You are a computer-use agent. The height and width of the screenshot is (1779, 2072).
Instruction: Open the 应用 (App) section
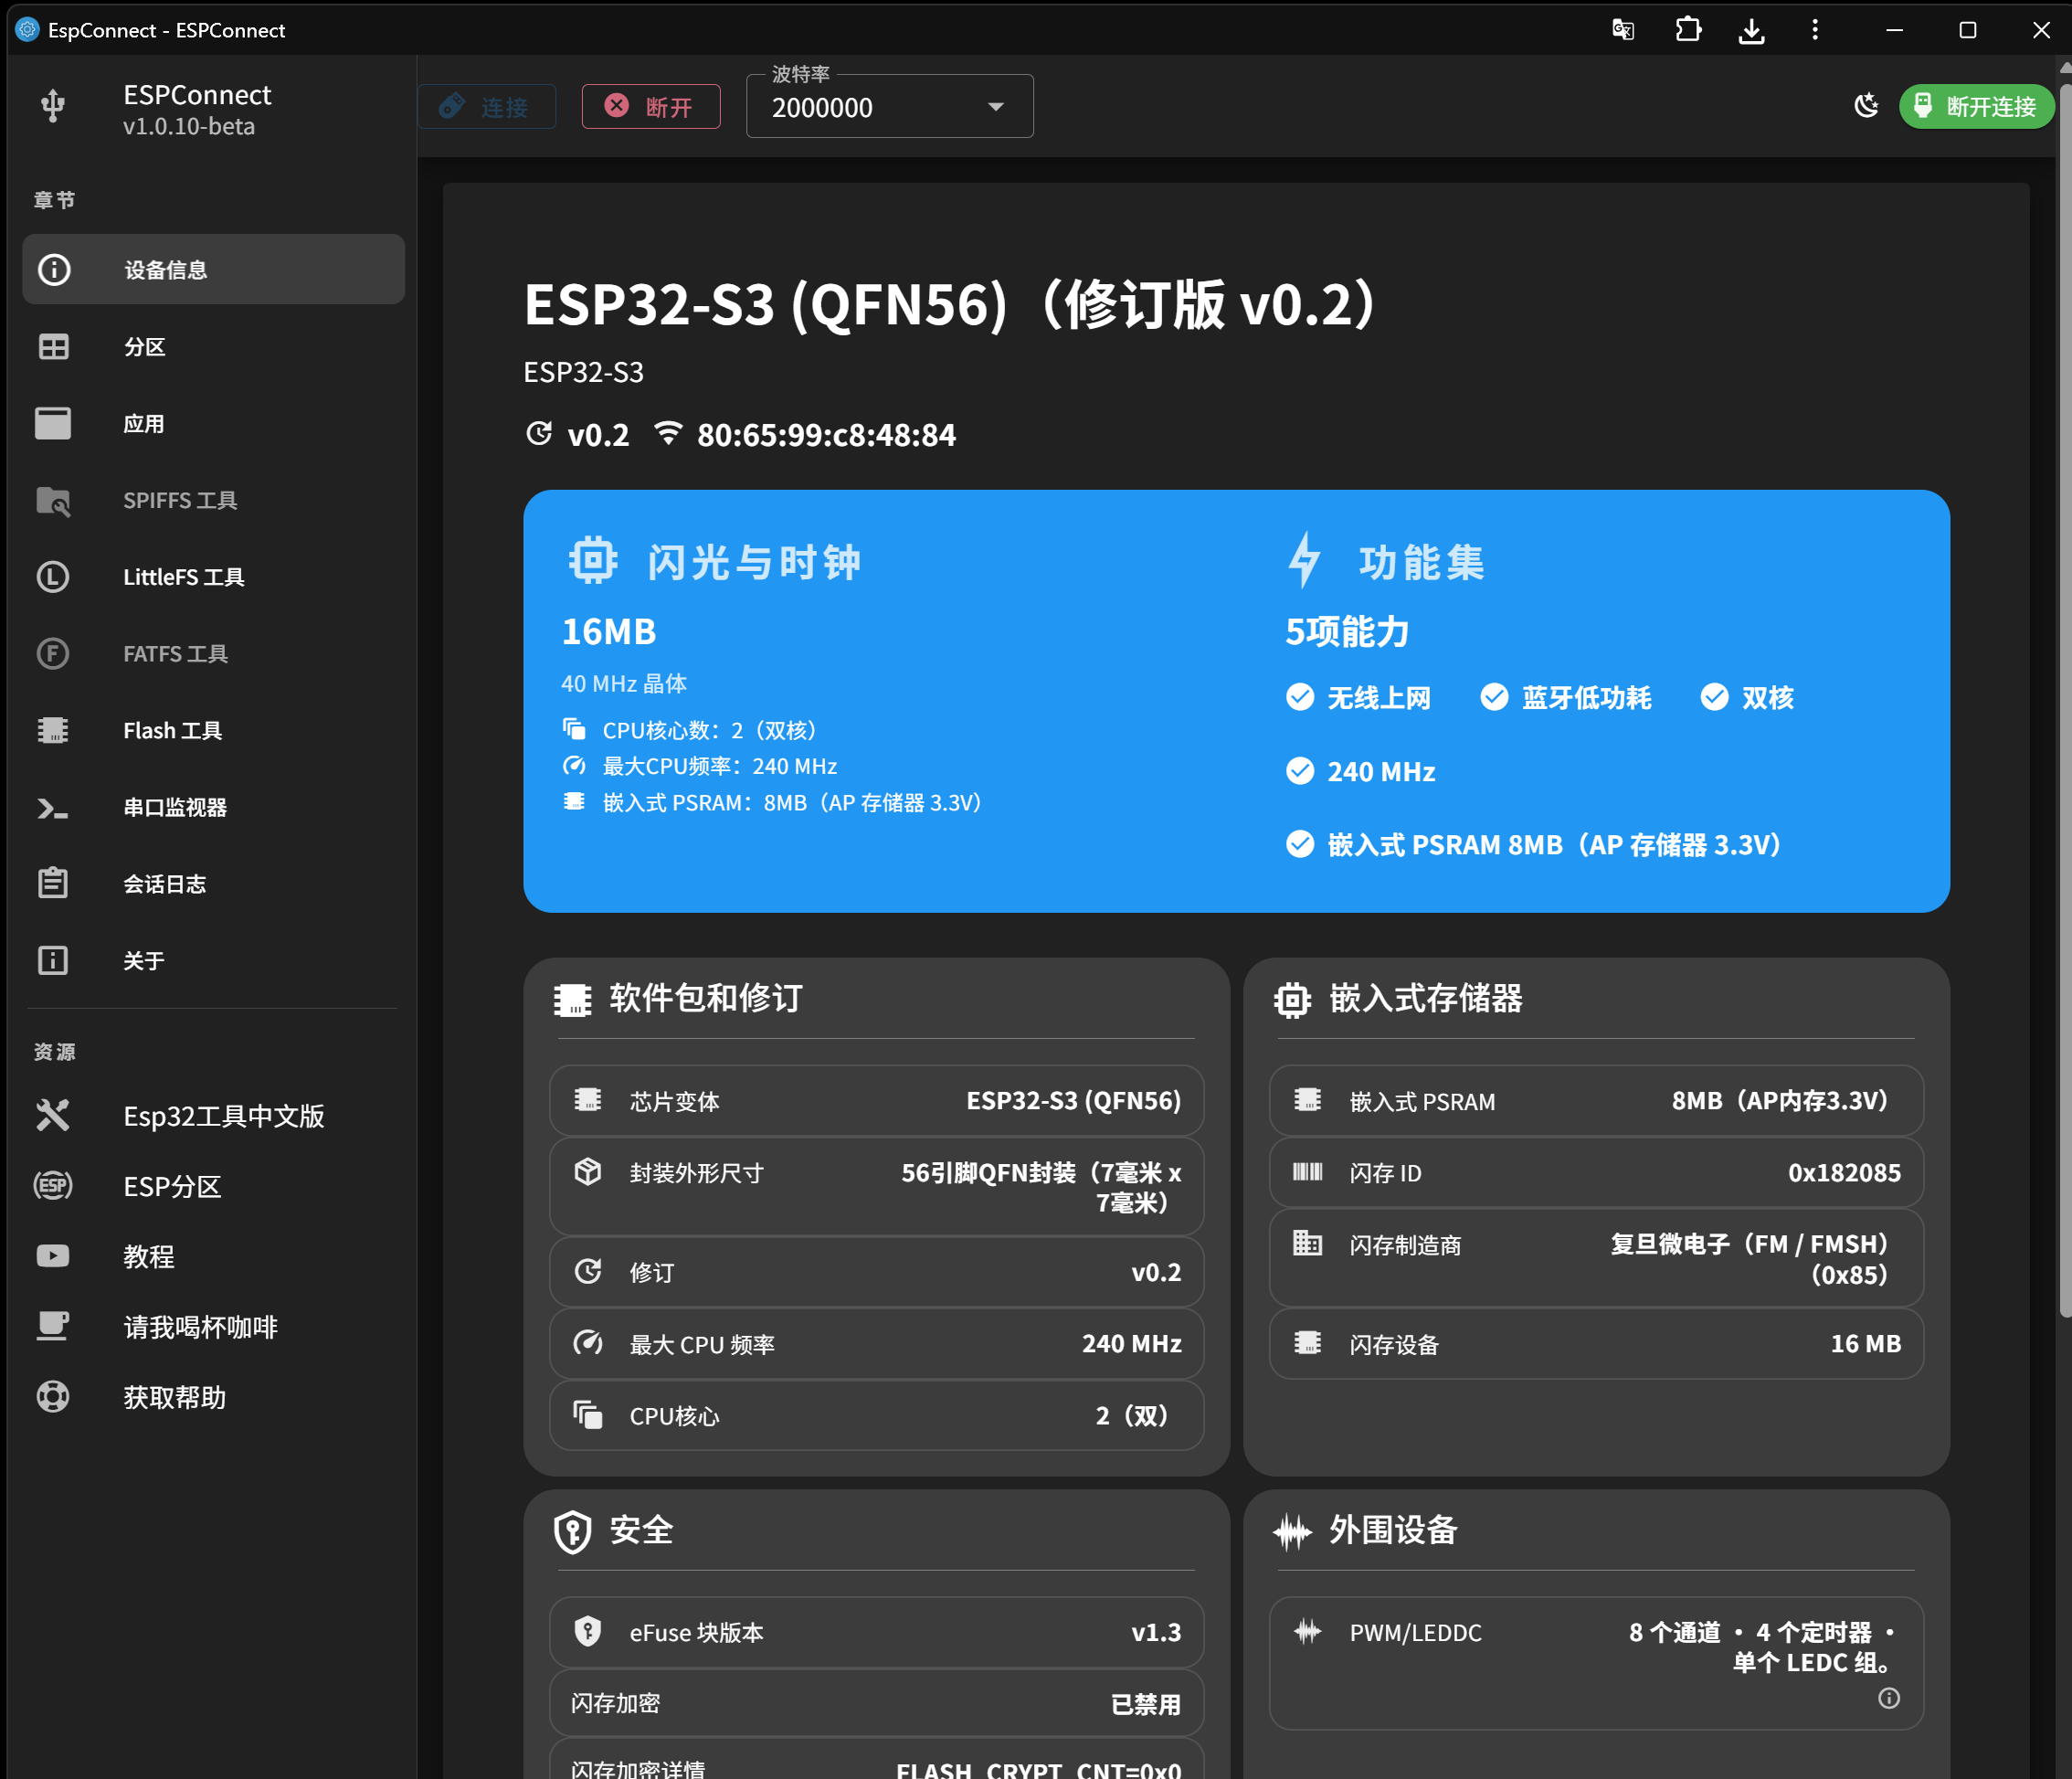tap(145, 423)
